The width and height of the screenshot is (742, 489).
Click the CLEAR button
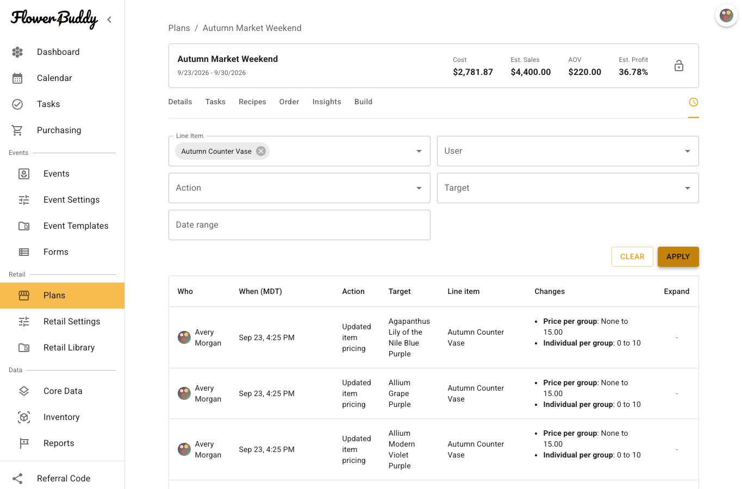coord(632,257)
